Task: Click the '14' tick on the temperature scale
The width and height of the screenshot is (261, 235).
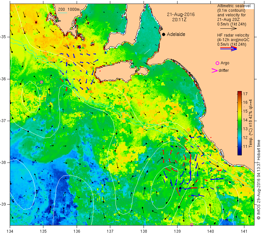Action: tap(245, 120)
